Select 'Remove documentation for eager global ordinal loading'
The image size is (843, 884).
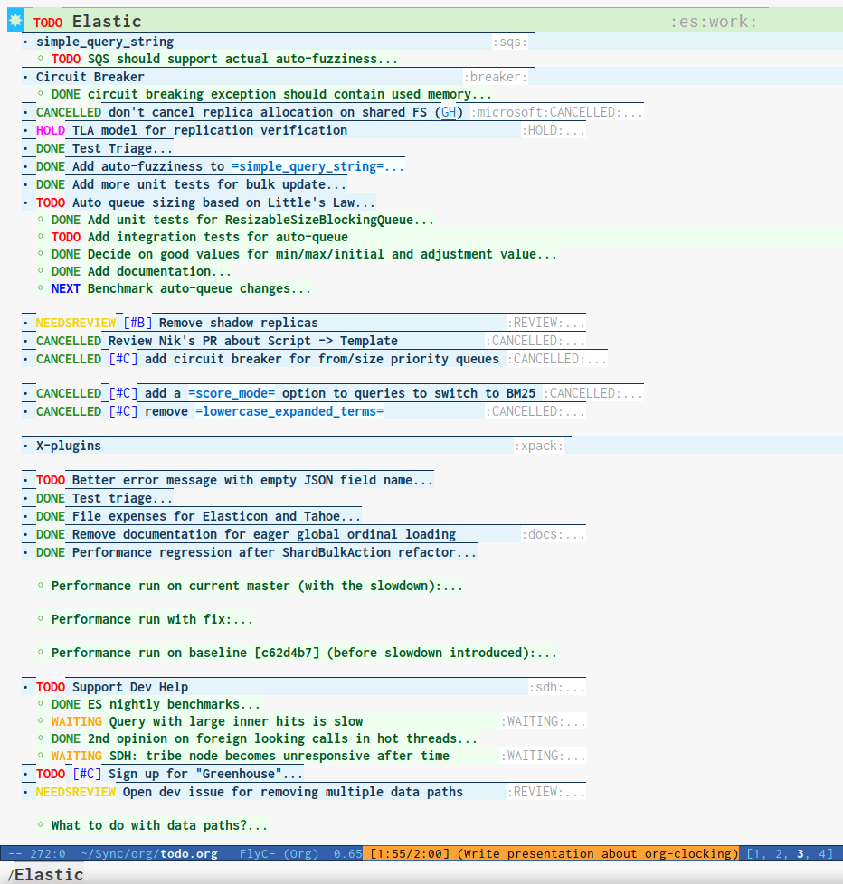(264, 534)
